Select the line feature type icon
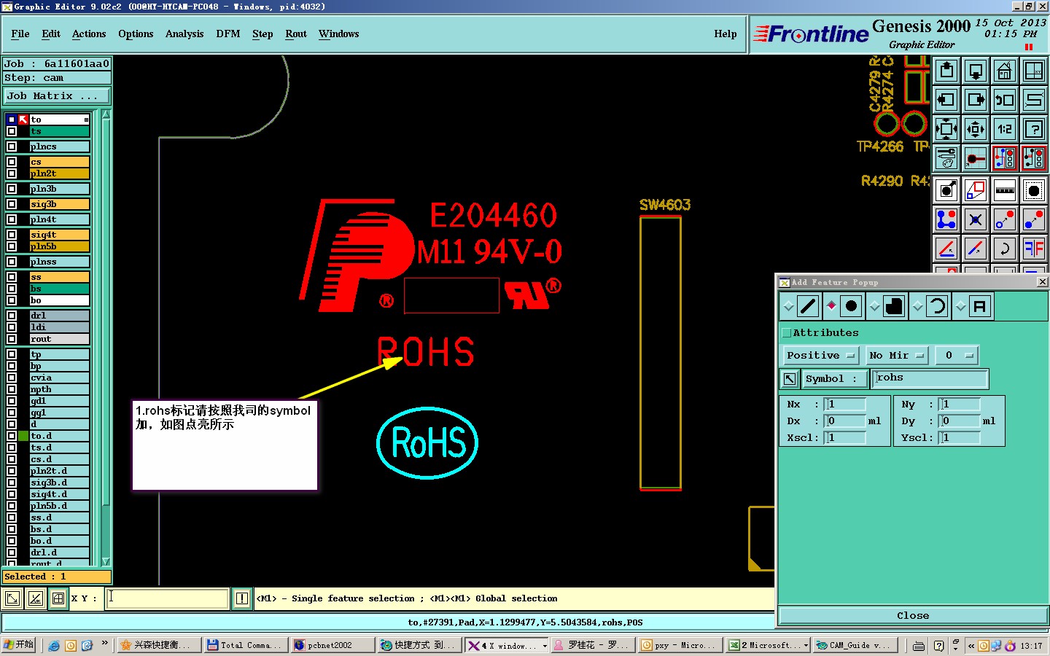 (x=808, y=306)
